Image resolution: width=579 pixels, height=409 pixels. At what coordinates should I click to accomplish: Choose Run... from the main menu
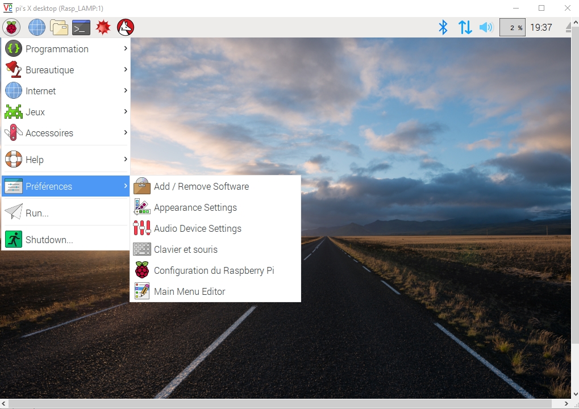pos(66,212)
